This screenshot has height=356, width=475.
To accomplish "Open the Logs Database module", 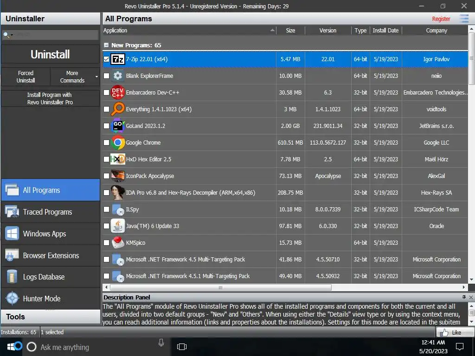I will 51,277.
